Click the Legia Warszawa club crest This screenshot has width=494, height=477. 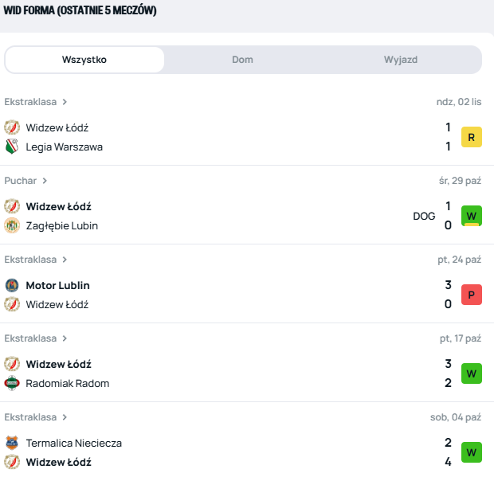click(x=12, y=147)
